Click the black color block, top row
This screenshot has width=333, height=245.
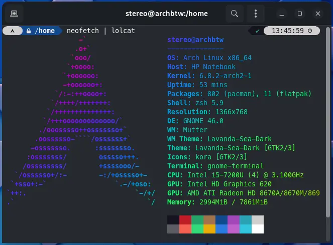pos(173,220)
